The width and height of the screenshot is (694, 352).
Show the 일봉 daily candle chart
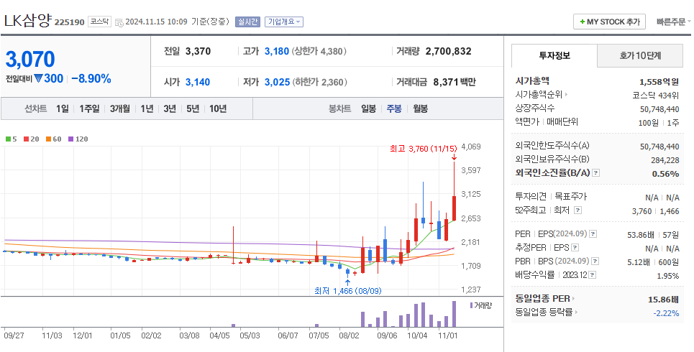[368, 108]
